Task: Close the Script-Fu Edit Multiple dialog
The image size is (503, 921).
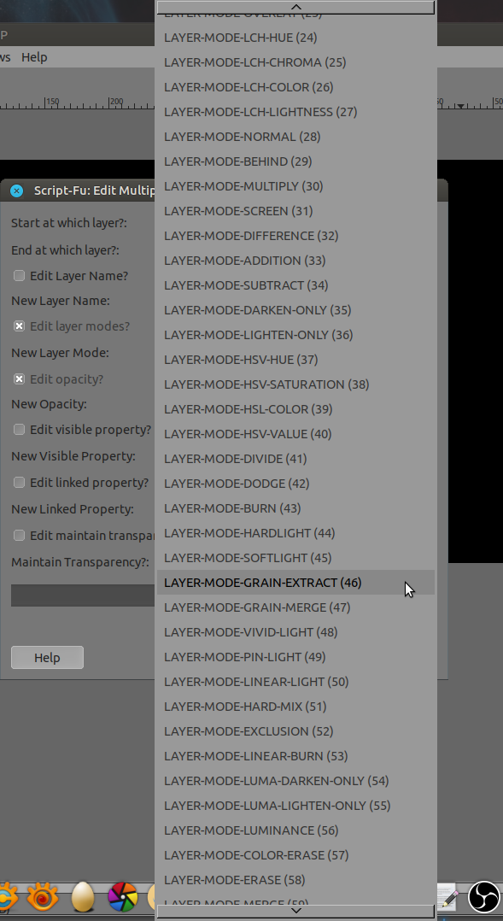Action: [17, 191]
